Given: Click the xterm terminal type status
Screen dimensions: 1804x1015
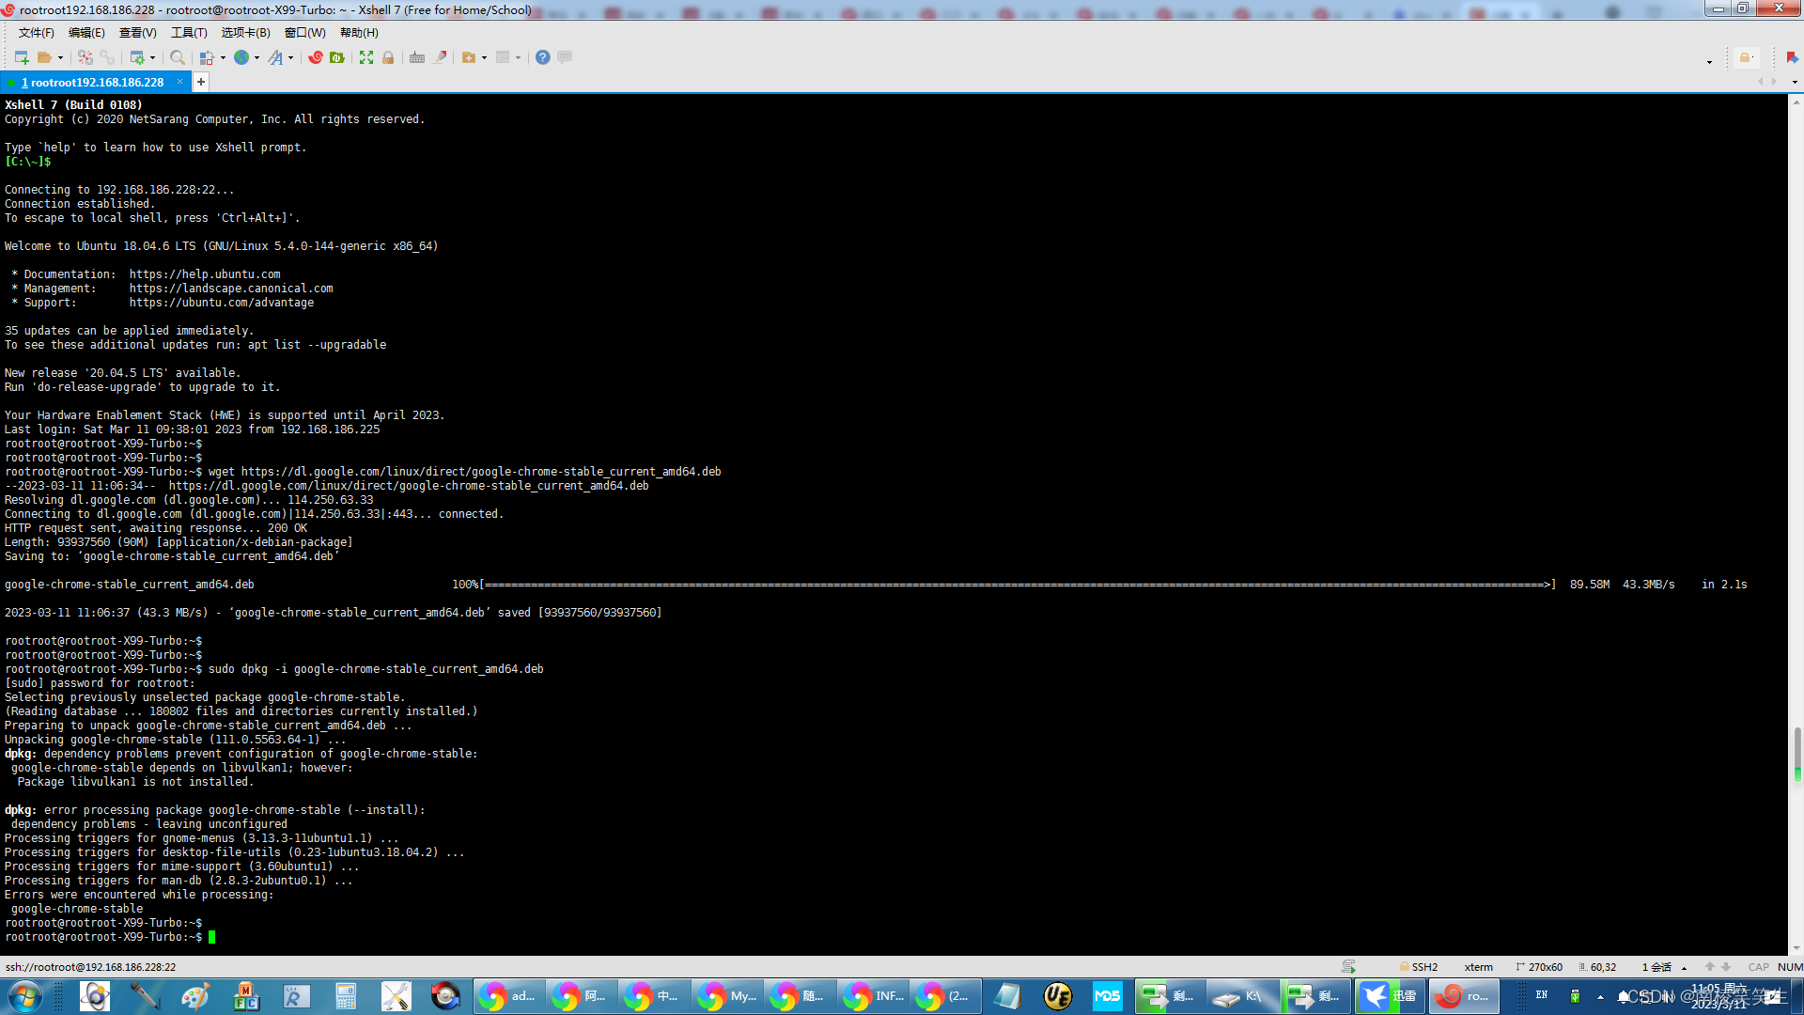Looking at the screenshot, I should click(x=1478, y=967).
